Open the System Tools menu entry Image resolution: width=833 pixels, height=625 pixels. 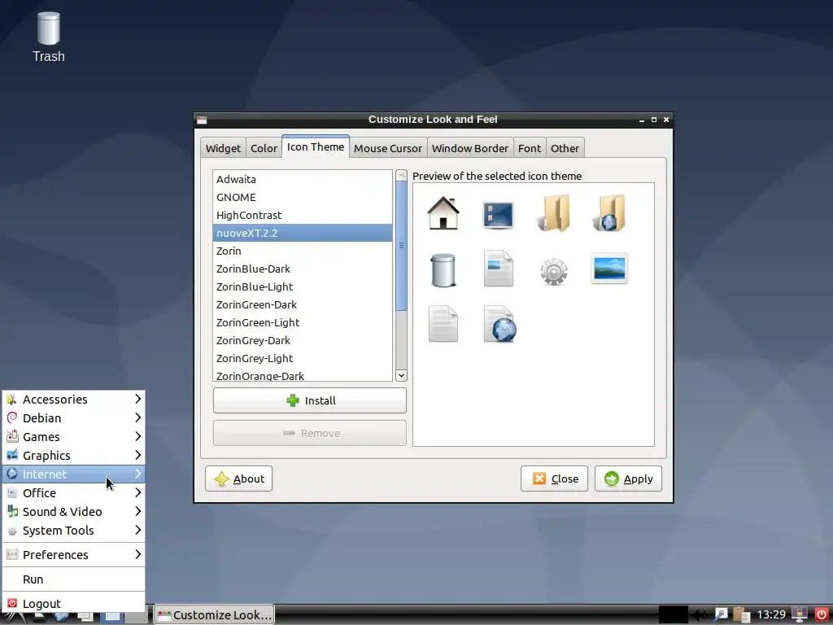click(x=73, y=531)
